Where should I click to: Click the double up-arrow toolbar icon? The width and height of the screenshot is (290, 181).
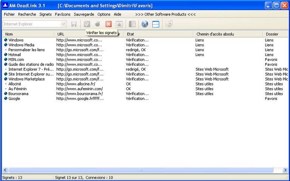point(119,24)
